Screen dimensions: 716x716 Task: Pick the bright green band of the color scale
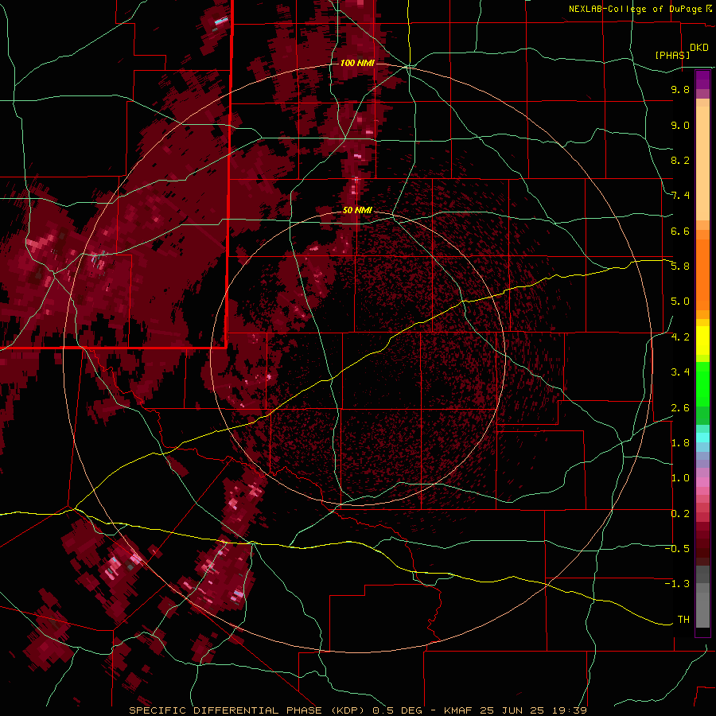702,385
